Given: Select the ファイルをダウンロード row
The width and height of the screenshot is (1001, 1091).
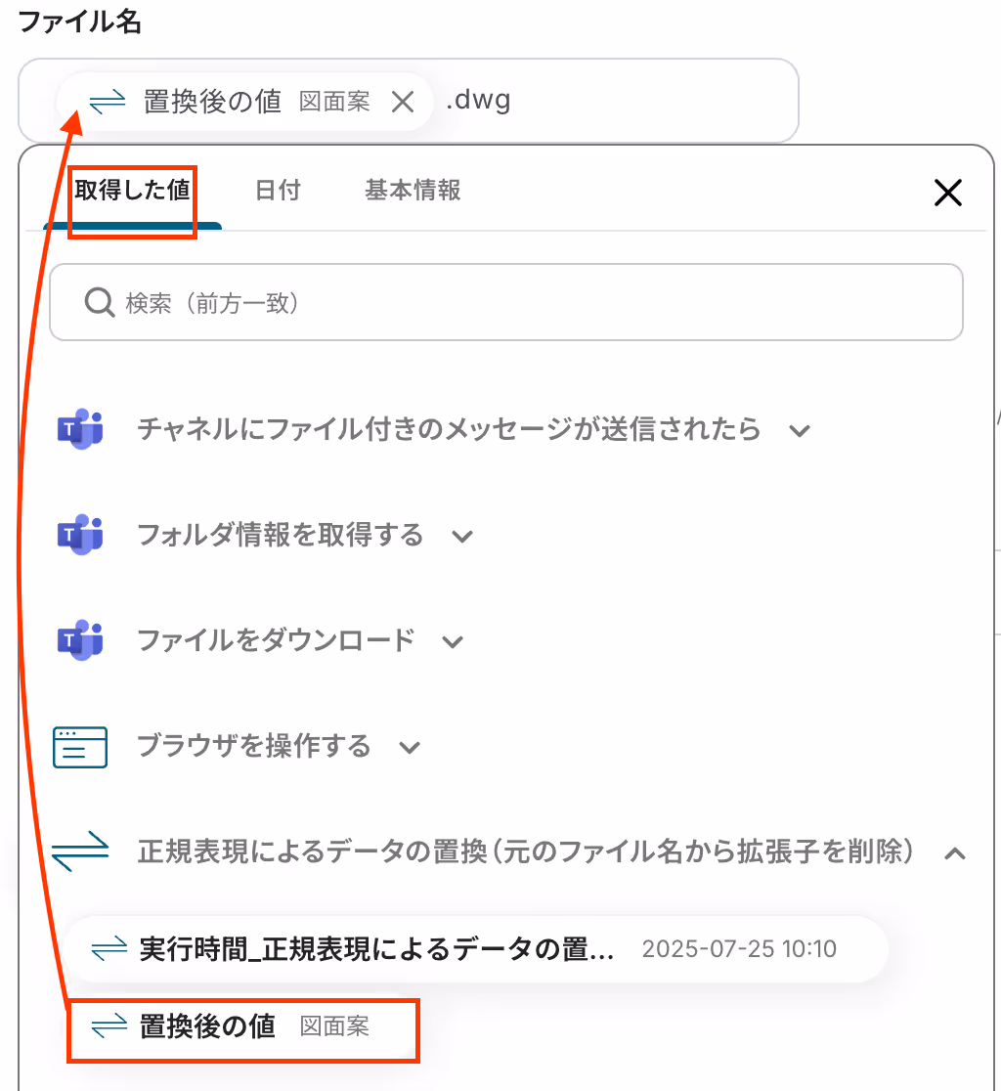Looking at the screenshot, I should coord(277,640).
